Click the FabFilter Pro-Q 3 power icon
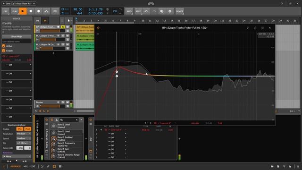 pos(47,119)
